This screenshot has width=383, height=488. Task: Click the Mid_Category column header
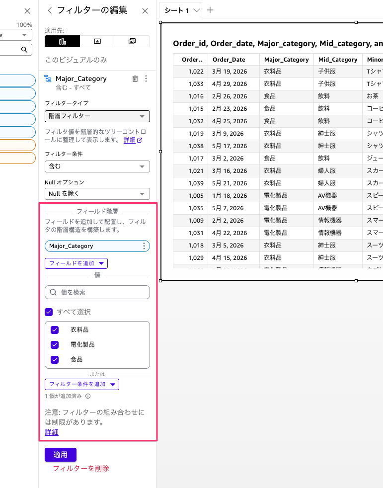[x=338, y=60]
